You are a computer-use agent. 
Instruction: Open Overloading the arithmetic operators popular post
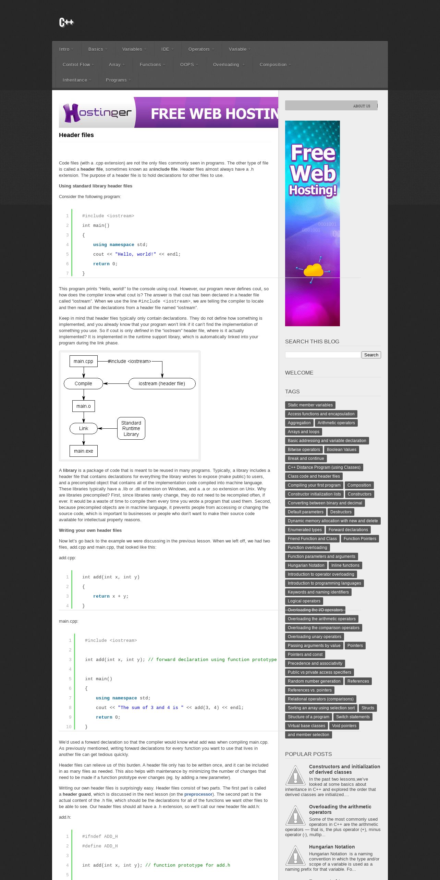point(340,809)
